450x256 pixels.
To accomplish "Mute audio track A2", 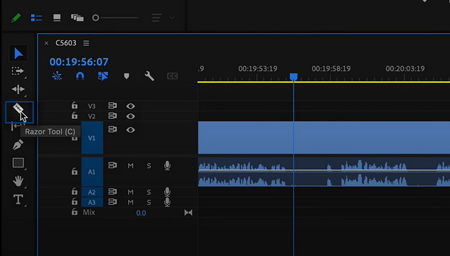I will tap(131, 192).
